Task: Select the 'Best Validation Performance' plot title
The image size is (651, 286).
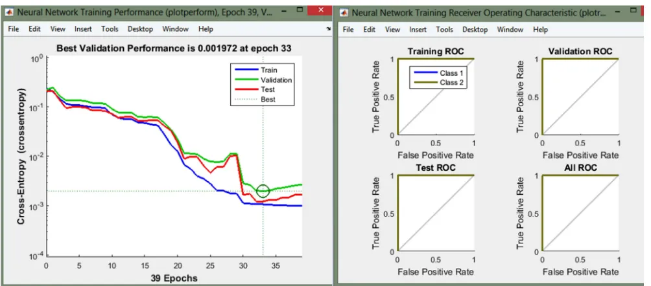Action: point(174,49)
